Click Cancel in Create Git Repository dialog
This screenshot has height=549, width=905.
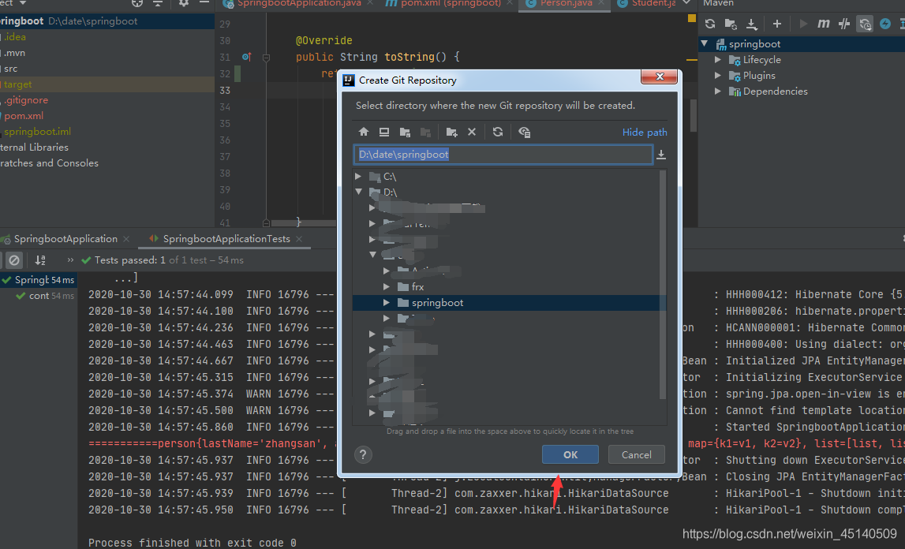pyautogui.click(x=637, y=454)
